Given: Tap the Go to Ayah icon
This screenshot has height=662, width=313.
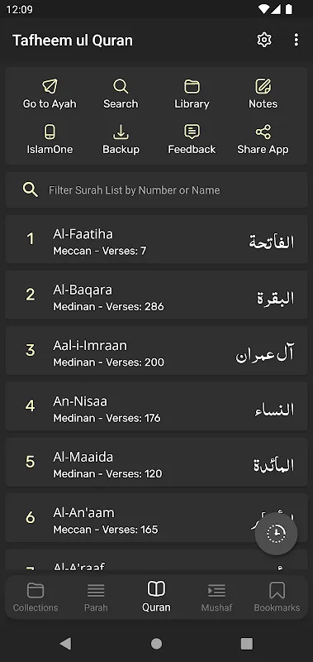Looking at the screenshot, I should 50,86.
